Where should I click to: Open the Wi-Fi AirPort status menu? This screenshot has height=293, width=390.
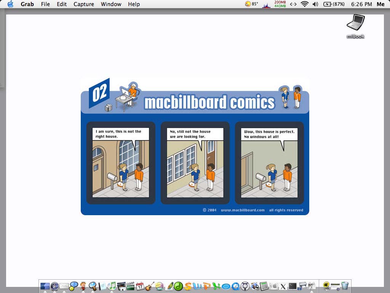coord(304,4)
